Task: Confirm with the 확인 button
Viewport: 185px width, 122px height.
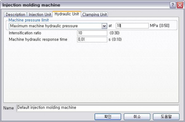Action: (x=108, y=116)
